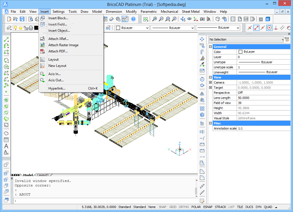Click the light bulb layer on/off icon
293x212 pixels.
[x=16, y=28]
